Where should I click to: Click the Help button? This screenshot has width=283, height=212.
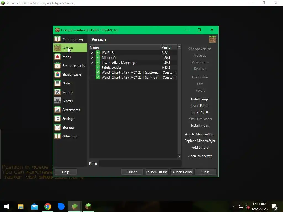(65, 172)
